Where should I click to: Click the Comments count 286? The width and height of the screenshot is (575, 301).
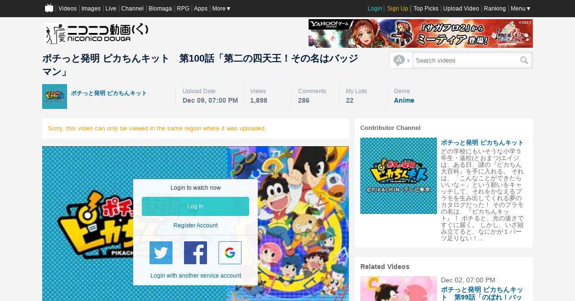point(304,100)
